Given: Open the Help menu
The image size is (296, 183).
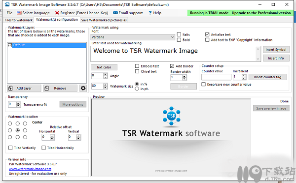Looking at the screenshot, I should (155, 13).
